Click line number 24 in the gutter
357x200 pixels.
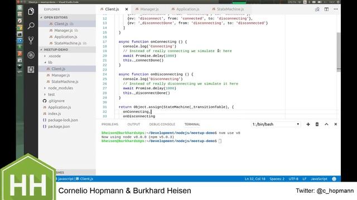pos(105,74)
